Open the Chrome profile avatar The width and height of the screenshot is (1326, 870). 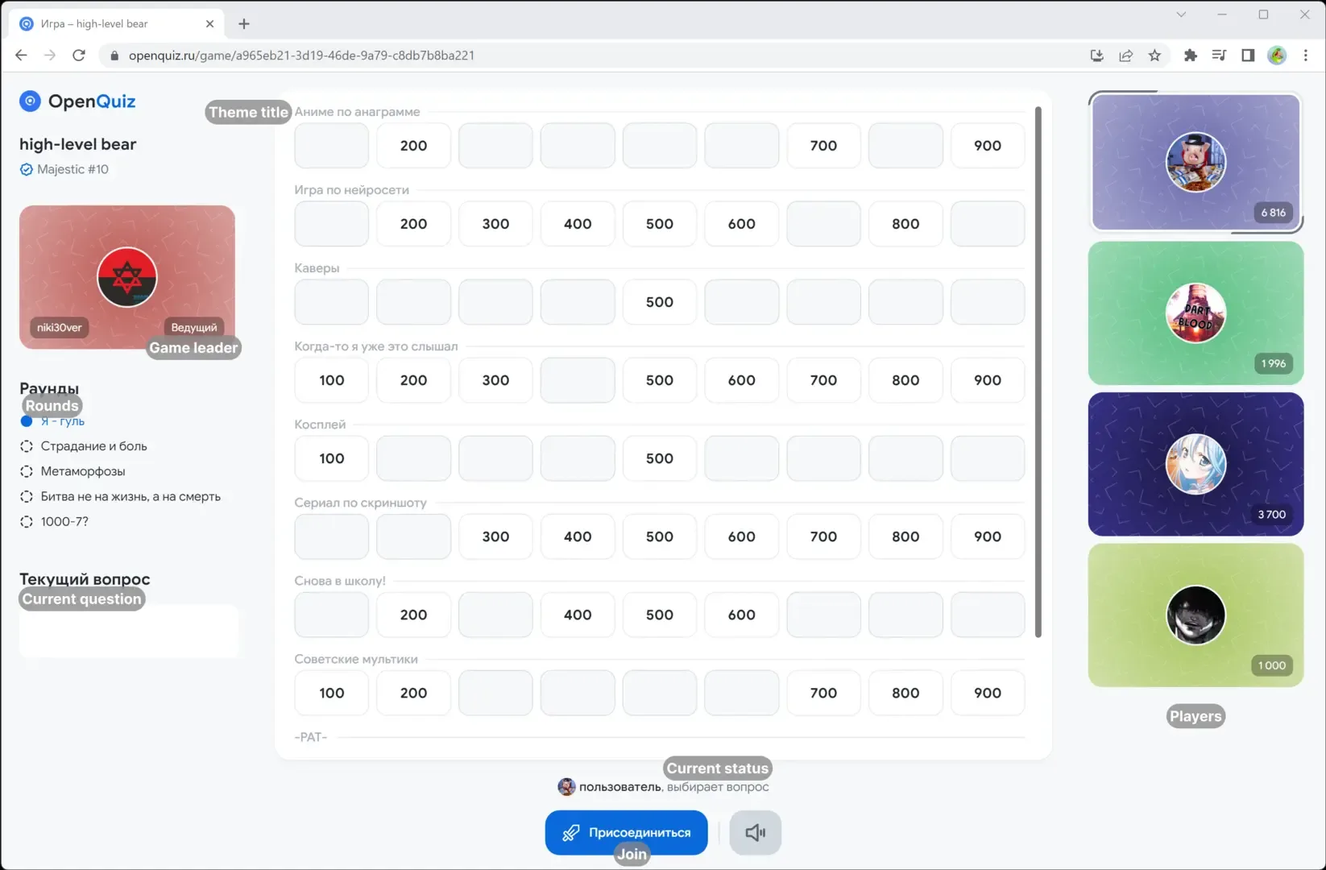click(x=1277, y=55)
